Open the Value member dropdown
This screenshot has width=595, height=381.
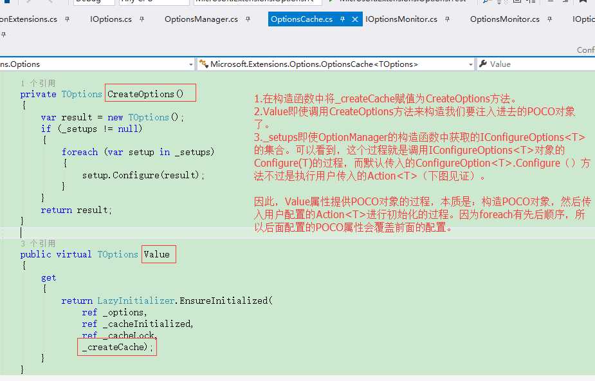[x=535, y=64]
